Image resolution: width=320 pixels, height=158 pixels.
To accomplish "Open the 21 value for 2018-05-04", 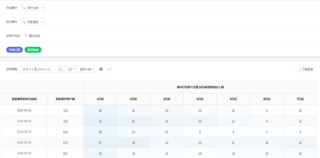I will click(300, 142).
